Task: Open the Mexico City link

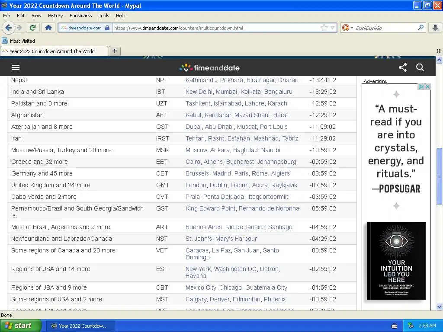Action: tap(201, 287)
